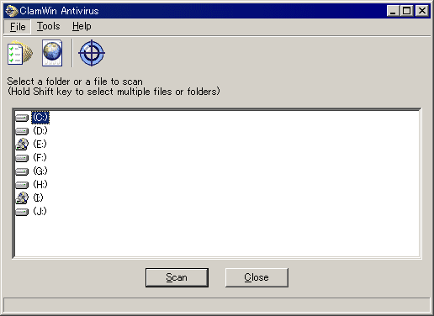Click the Close button at bottom

(x=257, y=277)
